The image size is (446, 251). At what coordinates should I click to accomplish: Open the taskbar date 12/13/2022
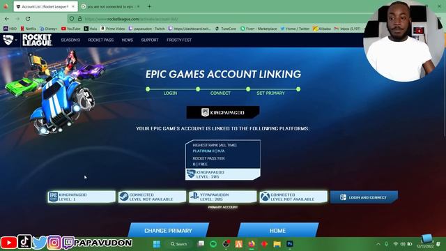point(425,246)
